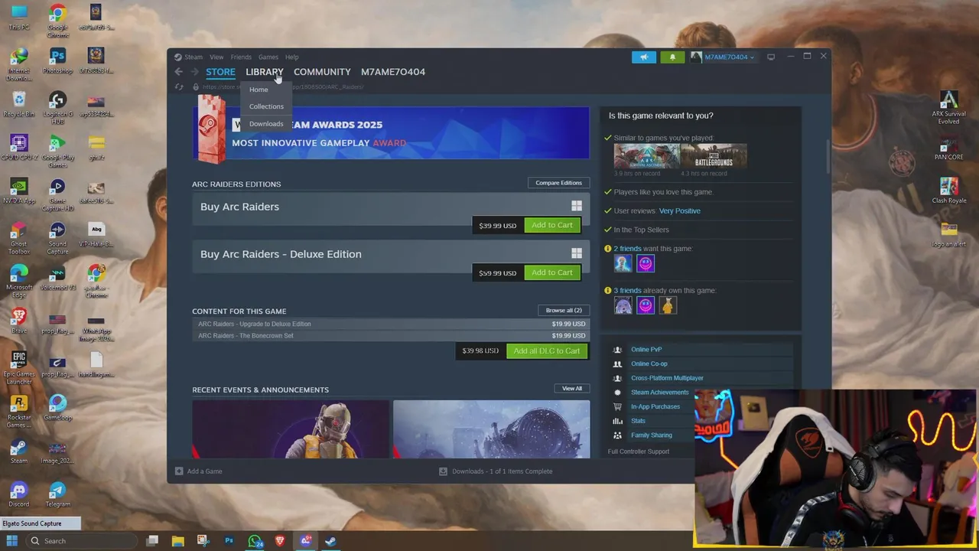Open the Steam Achievements link
979x551 pixels.
click(659, 393)
